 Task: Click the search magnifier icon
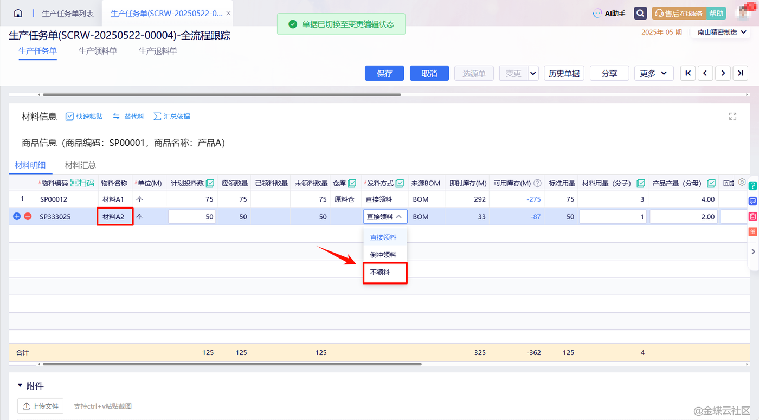[640, 13]
